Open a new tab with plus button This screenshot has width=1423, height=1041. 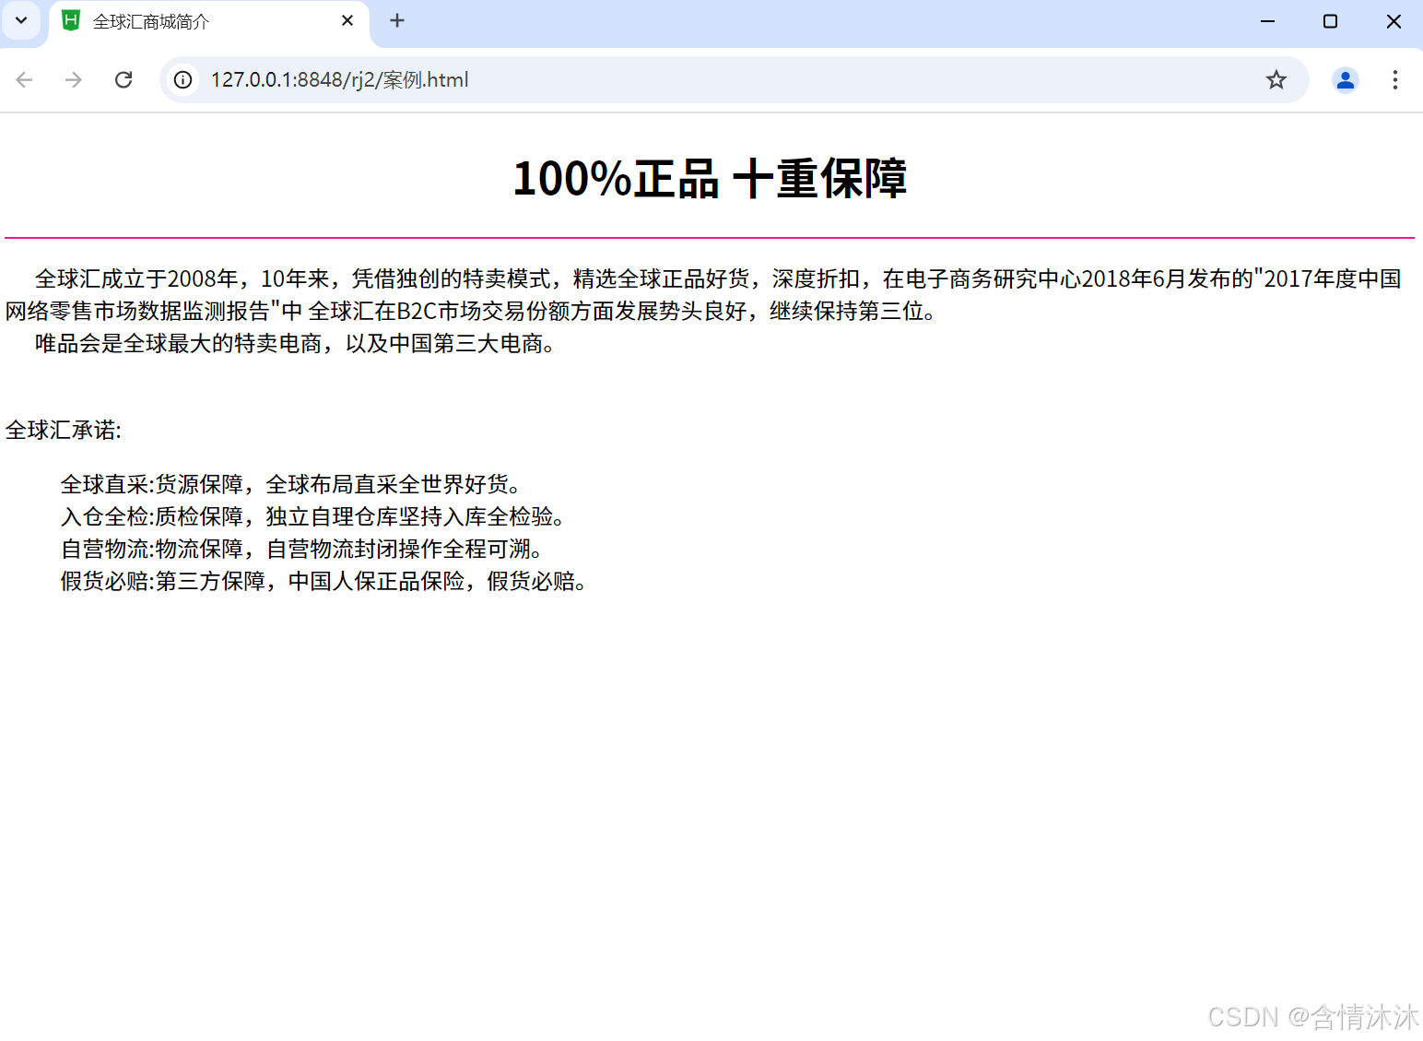[397, 20]
